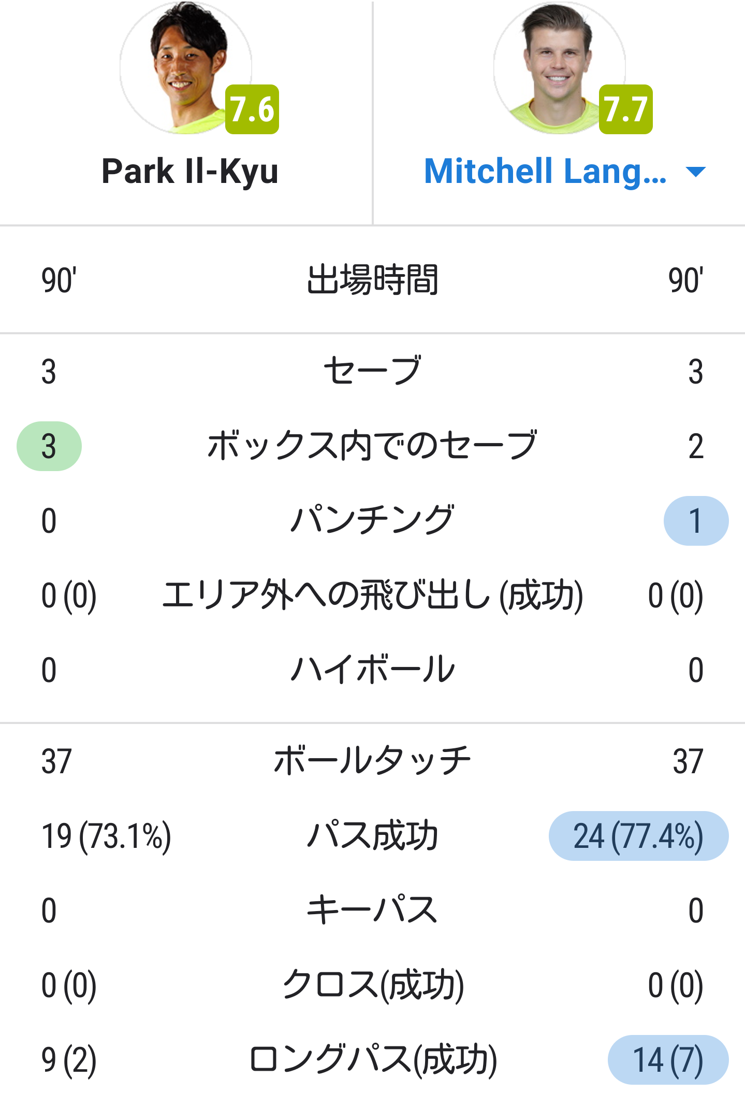The height and width of the screenshot is (1107, 745).
Task: Click the ボックス内でのセーブ stat label
Action: [x=372, y=446]
